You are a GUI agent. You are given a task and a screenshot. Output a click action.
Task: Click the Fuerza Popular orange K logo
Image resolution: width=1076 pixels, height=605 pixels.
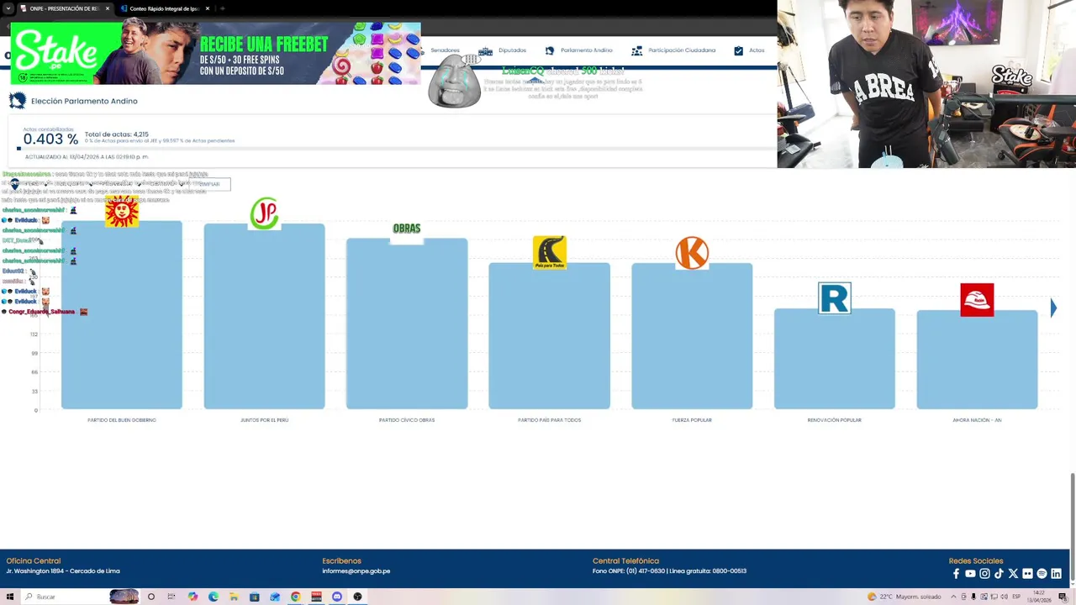pyautogui.click(x=692, y=253)
